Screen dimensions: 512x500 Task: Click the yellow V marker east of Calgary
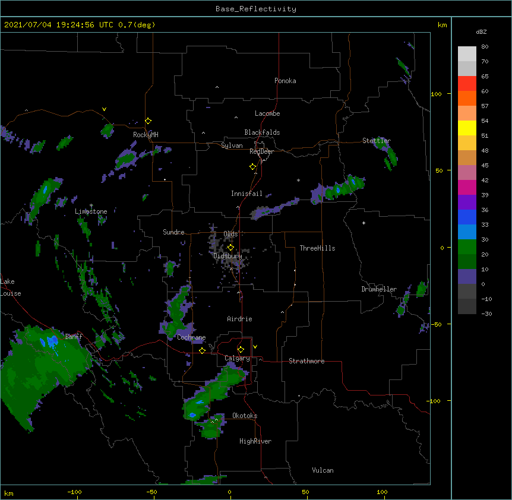coord(255,347)
